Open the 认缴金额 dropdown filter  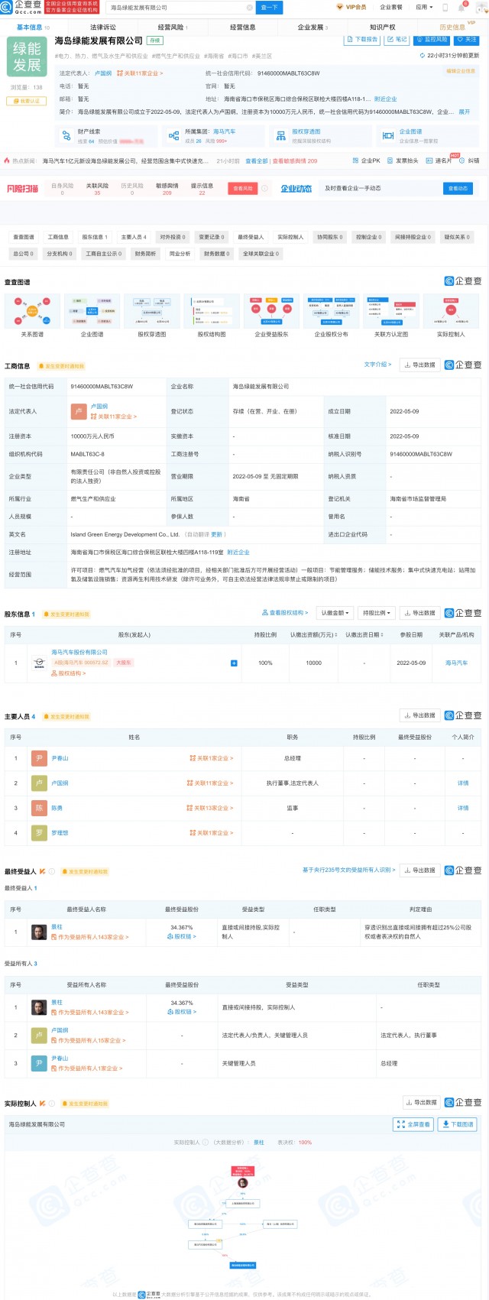coord(335,613)
